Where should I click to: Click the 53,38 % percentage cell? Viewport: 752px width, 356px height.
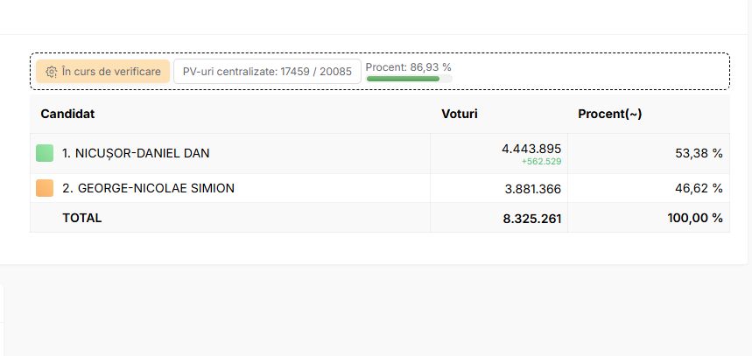tap(699, 153)
